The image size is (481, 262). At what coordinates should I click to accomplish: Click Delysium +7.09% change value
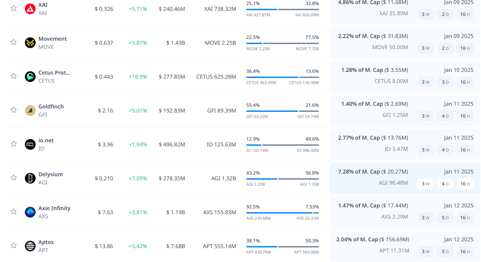[138, 178]
